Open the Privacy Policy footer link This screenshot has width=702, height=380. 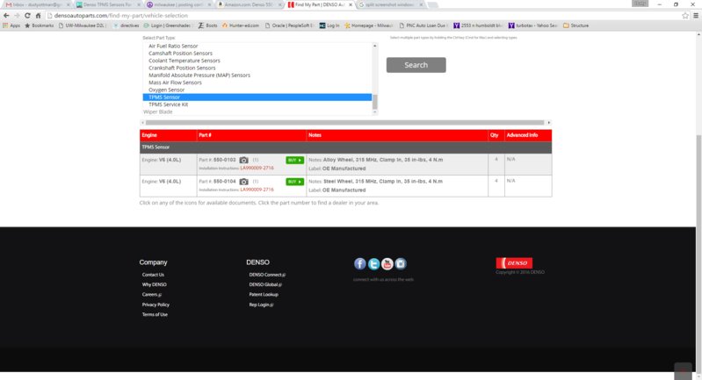156,305
